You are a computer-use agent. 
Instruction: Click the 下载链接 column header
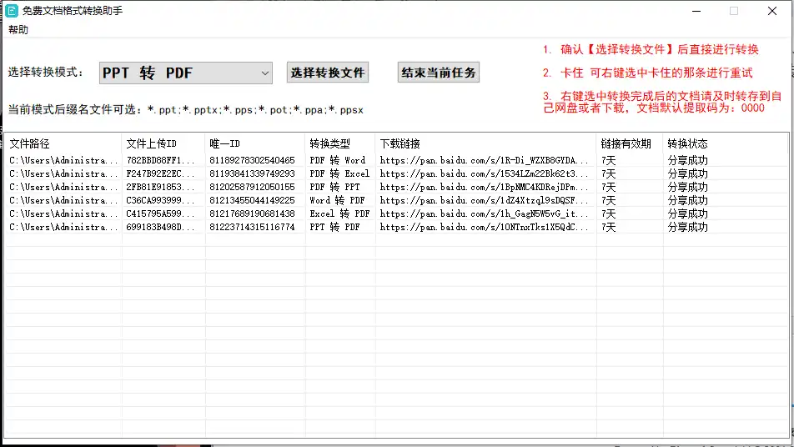click(400, 143)
